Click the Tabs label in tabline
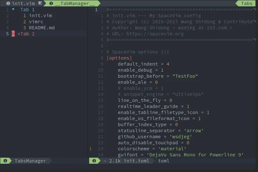 point(247,3)
